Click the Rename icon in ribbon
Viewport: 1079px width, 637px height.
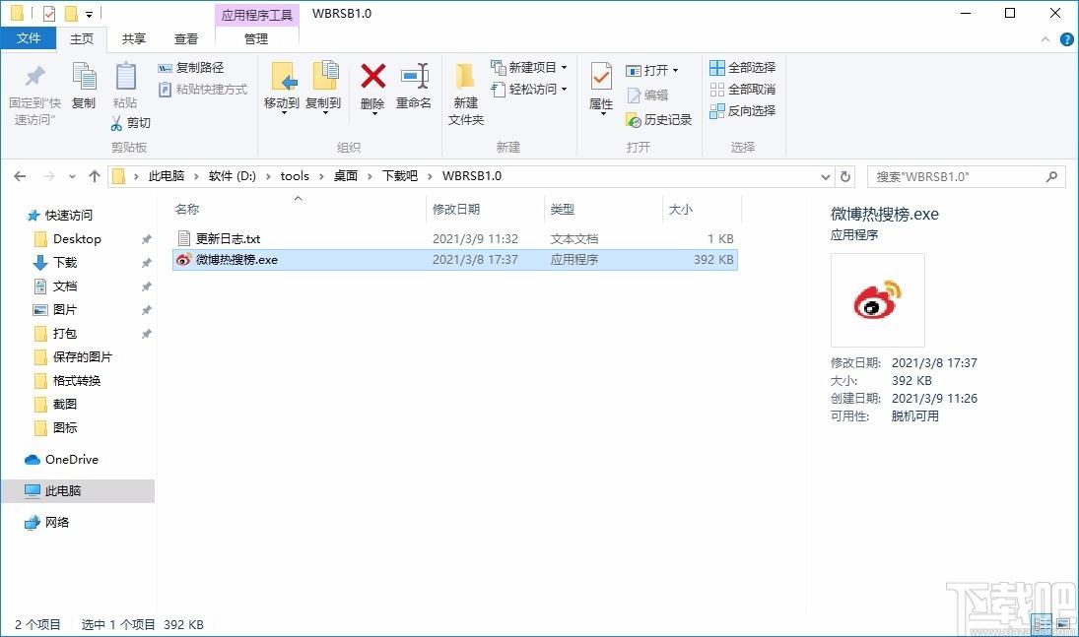tap(414, 78)
